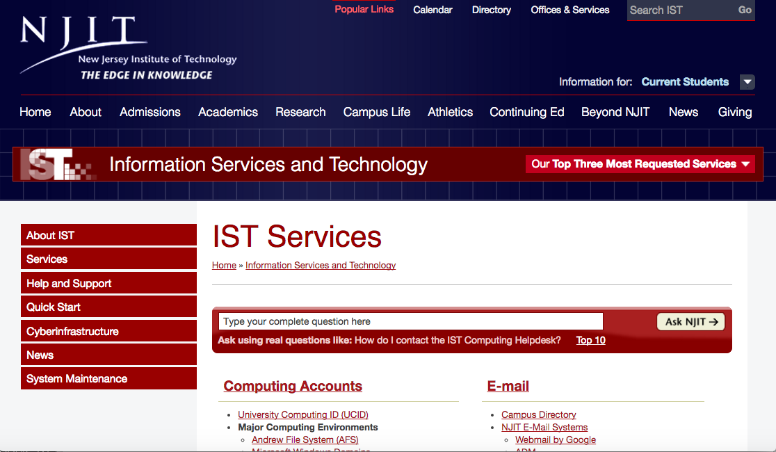Screen dimensions: 776x452
Task: Click the Top 10 link
Action: (590, 340)
